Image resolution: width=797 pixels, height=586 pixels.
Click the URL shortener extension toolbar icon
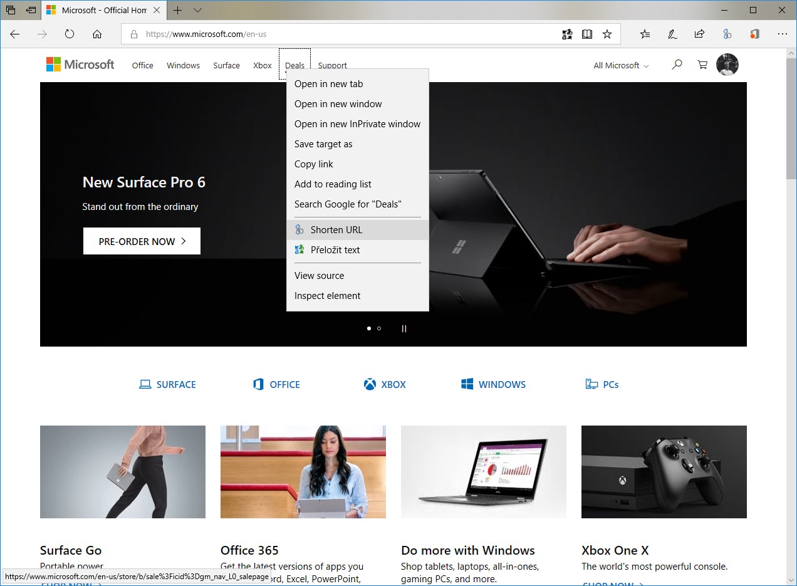727,34
